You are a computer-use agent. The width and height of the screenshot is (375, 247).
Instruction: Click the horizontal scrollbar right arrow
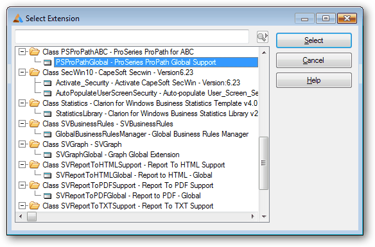(x=253, y=216)
